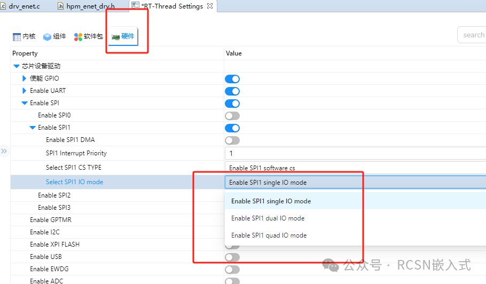Close the RT-Thread Settings tab
Viewport: 486px width, 284px height.
(210, 6)
